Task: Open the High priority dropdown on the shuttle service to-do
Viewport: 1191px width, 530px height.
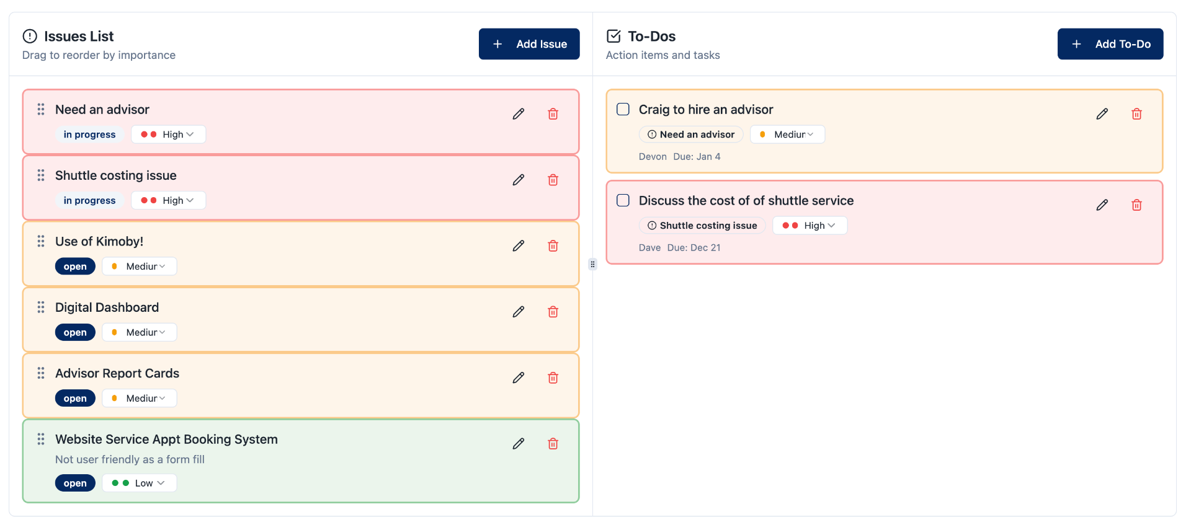Action: tap(810, 226)
